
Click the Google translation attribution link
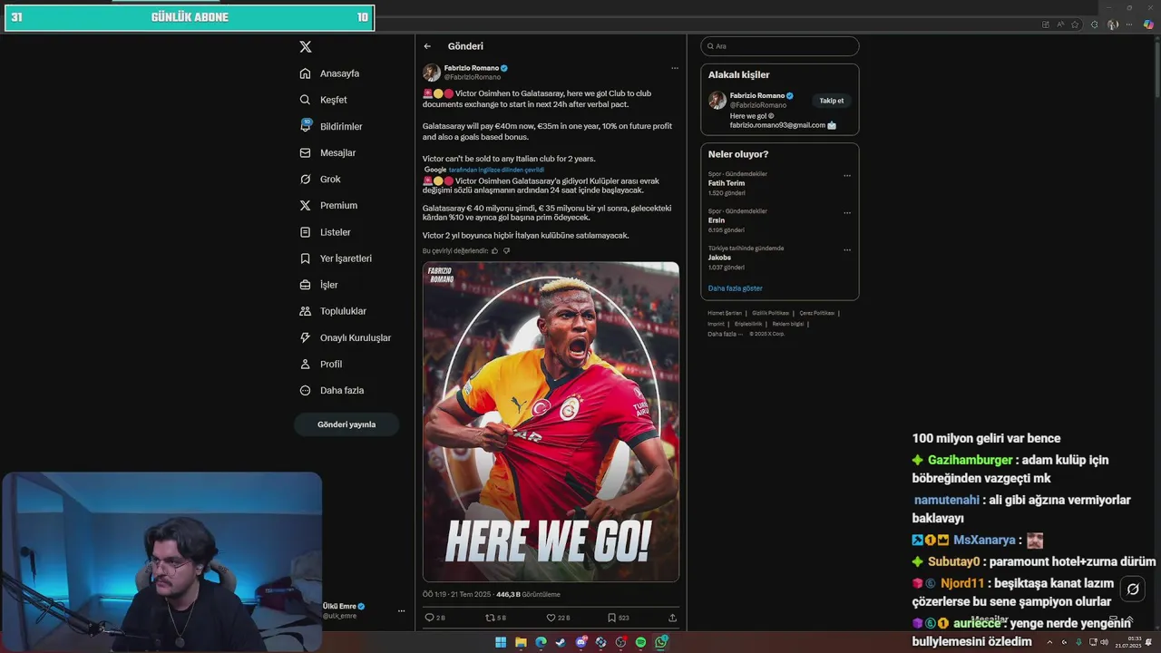pyautogui.click(x=484, y=170)
